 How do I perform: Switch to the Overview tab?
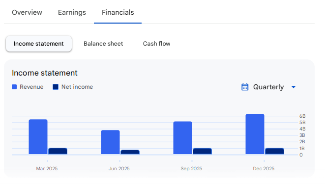coord(27,12)
